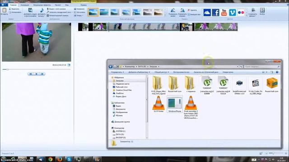Share movie to YouTube

point(224,13)
